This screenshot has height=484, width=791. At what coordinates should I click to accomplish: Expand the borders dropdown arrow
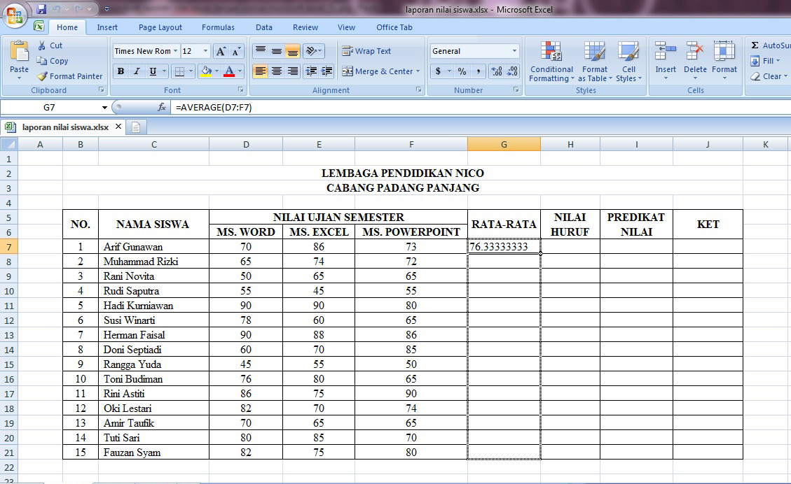click(x=191, y=71)
